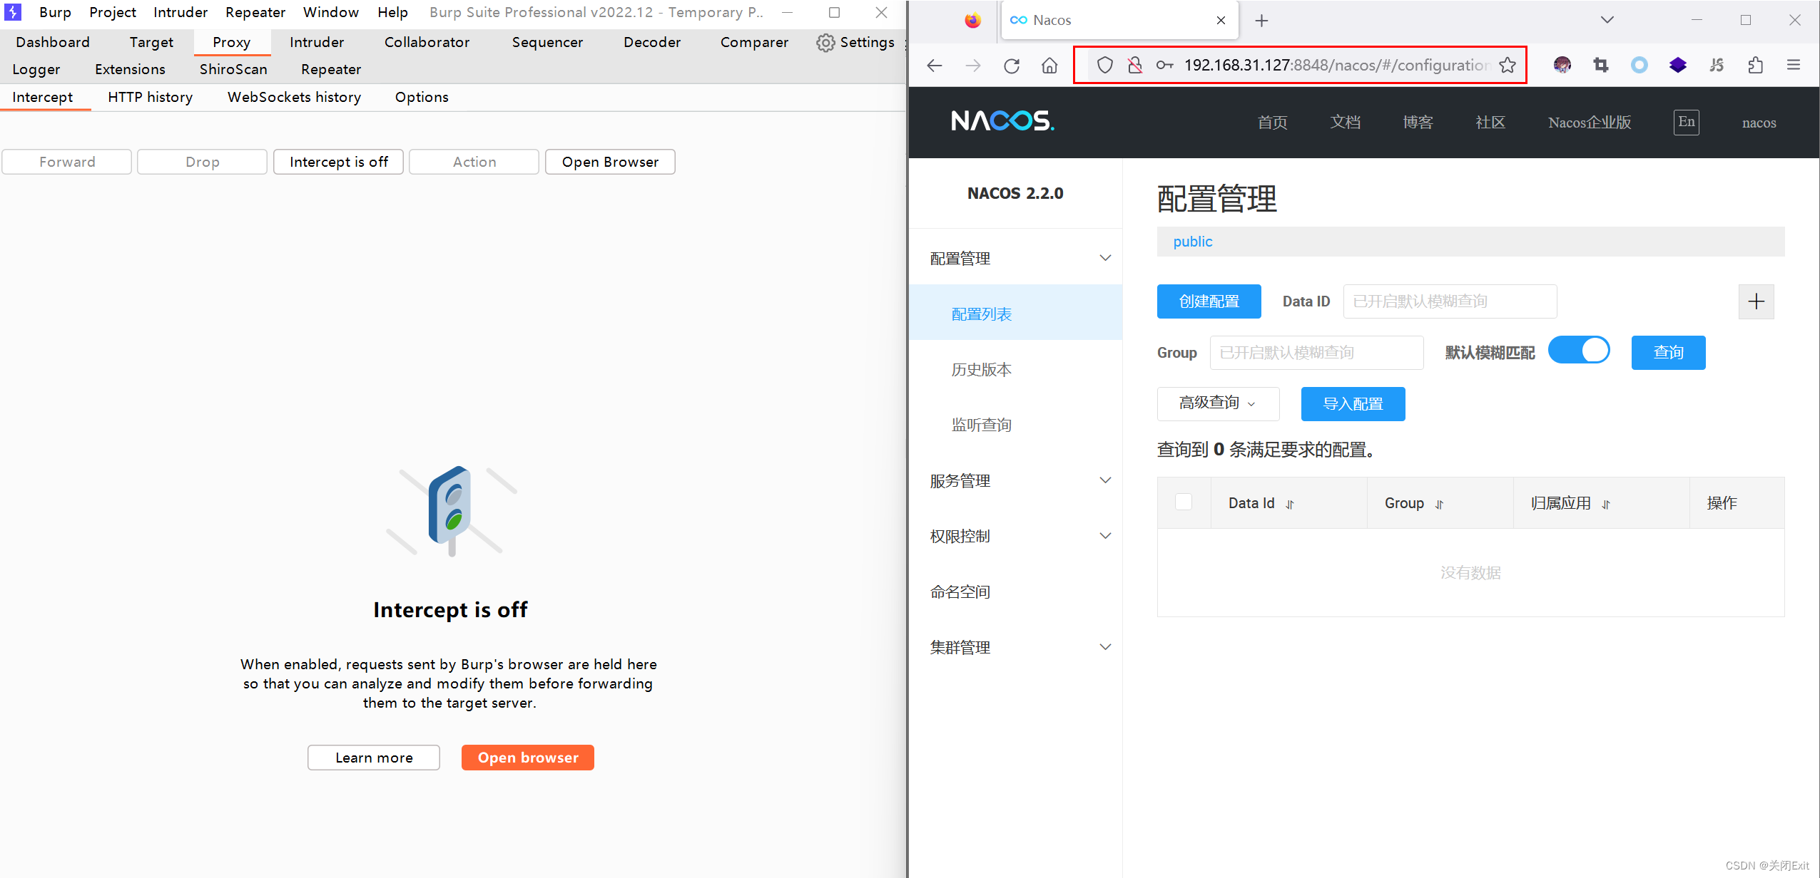Click the extensions puzzle piece icon
1820x878 pixels.
(x=1756, y=65)
